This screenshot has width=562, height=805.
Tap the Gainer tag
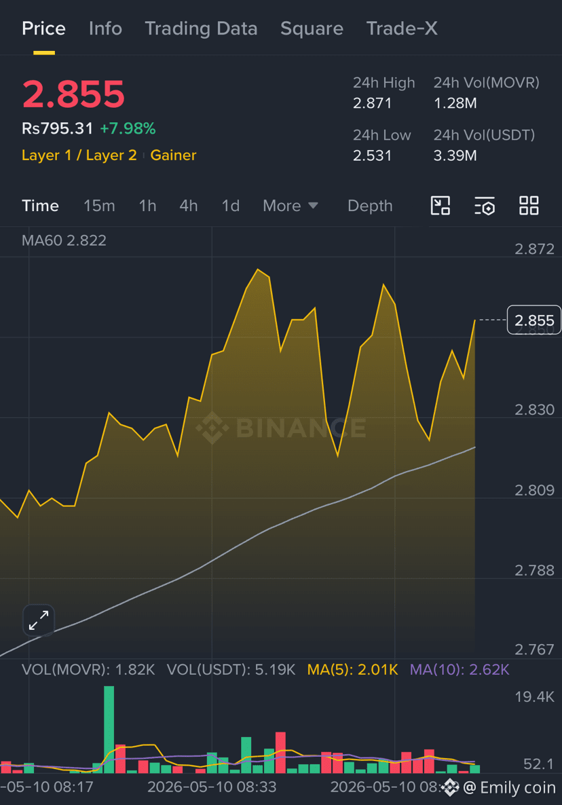click(173, 155)
